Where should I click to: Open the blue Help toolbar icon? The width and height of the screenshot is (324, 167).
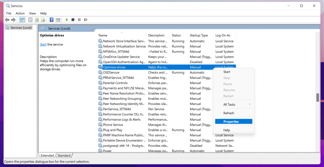(x=52, y=20)
